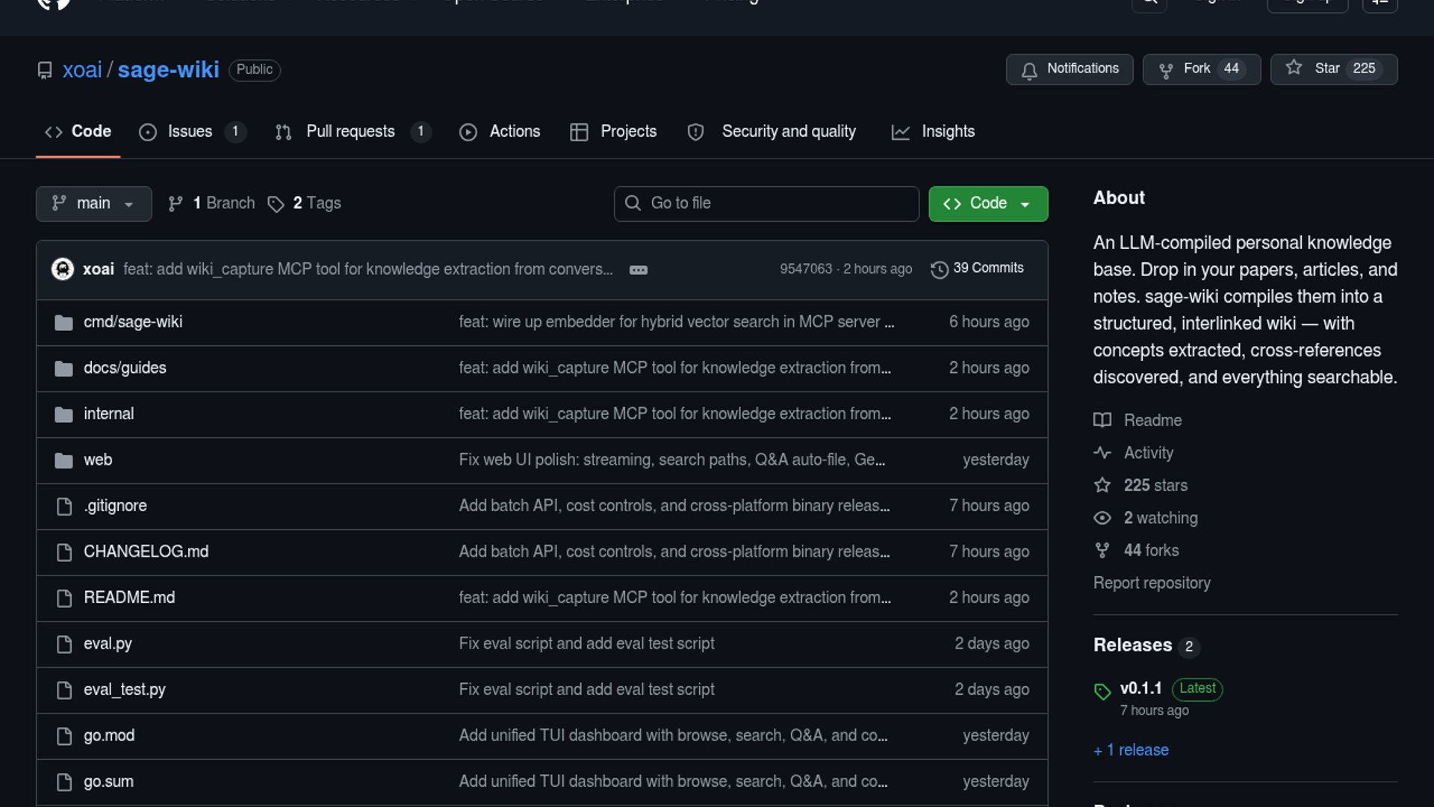
Task: Click the 39 Commits history icon
Action: click(x=940, y=269)
